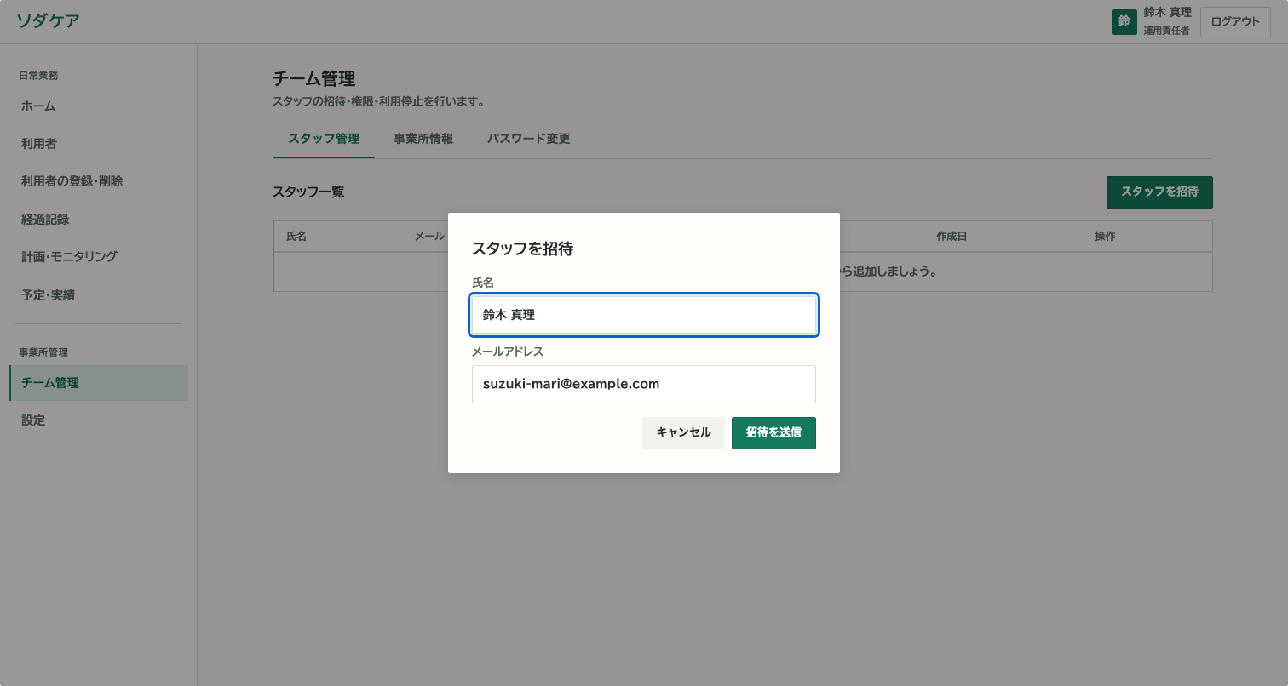Screen dimensions: 1288x686
Task: Open 経過記録 from the sidebar
Action: [98, 219]
